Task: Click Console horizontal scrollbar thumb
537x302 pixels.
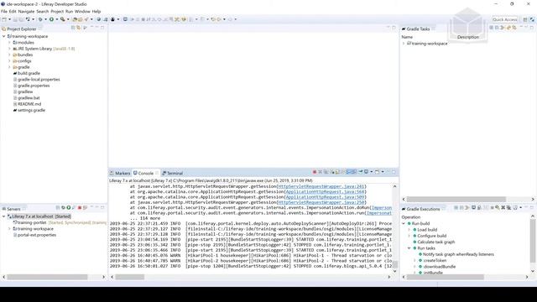Action: click(x=130, y=277)
